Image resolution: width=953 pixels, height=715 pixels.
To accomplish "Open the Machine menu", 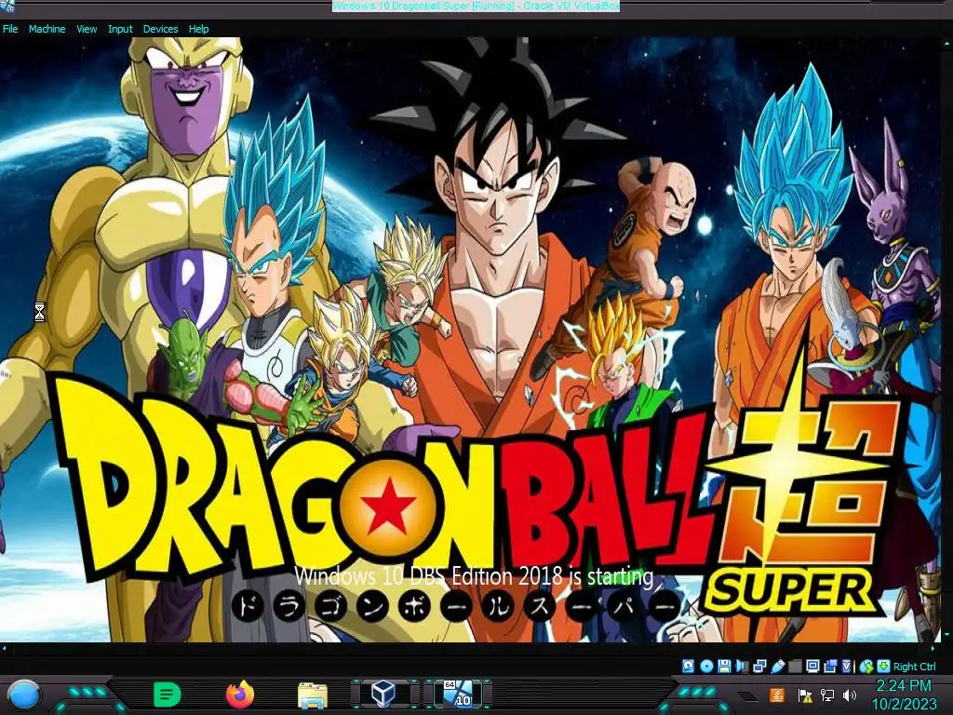I will (47, 29).
